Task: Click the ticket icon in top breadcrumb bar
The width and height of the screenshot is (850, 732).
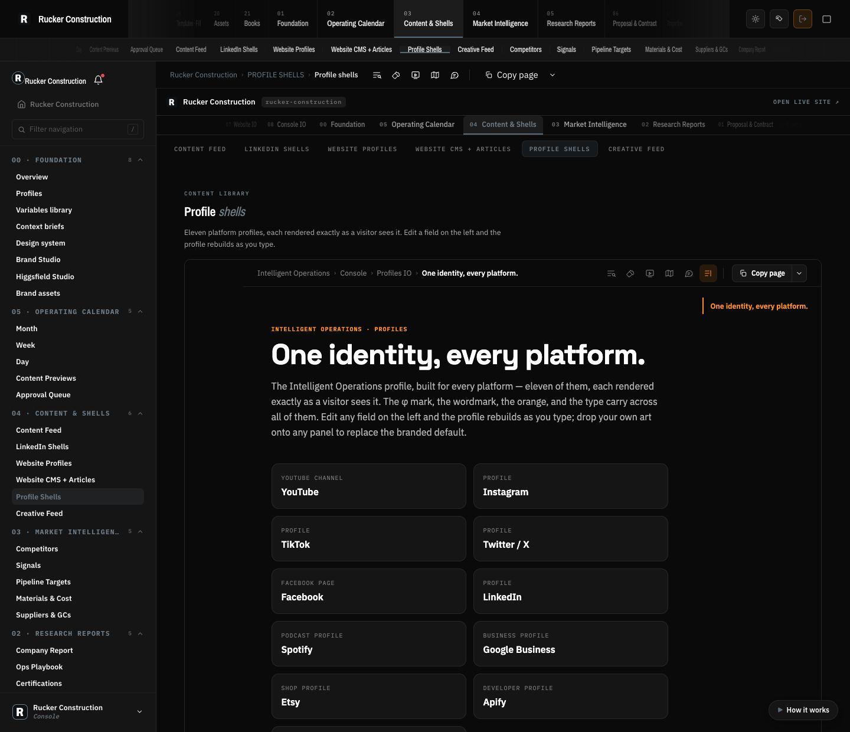Action: pos(396,75)
